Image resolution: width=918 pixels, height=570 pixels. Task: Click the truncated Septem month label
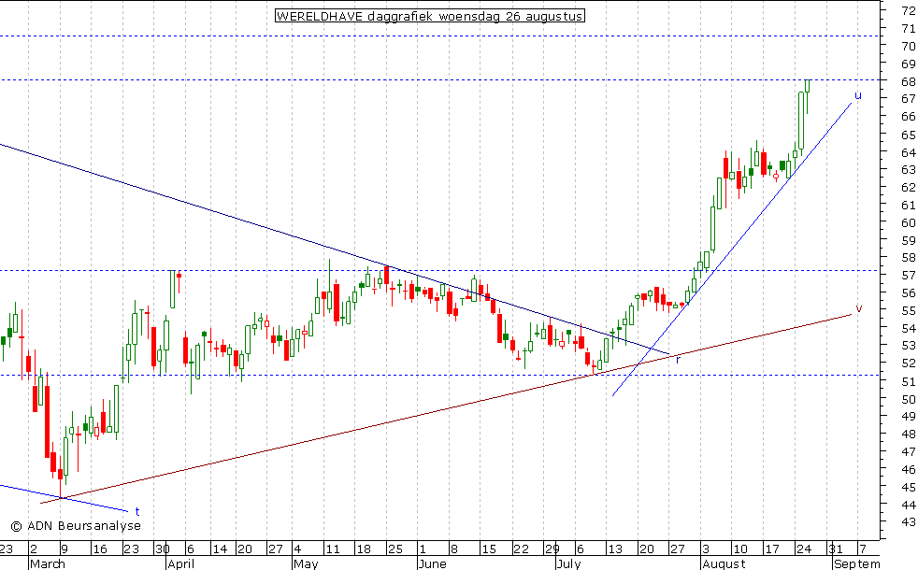pos(856,563)
